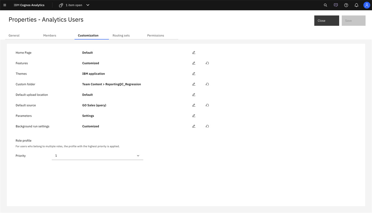Edit the Default source setting

tap(194, 105)
